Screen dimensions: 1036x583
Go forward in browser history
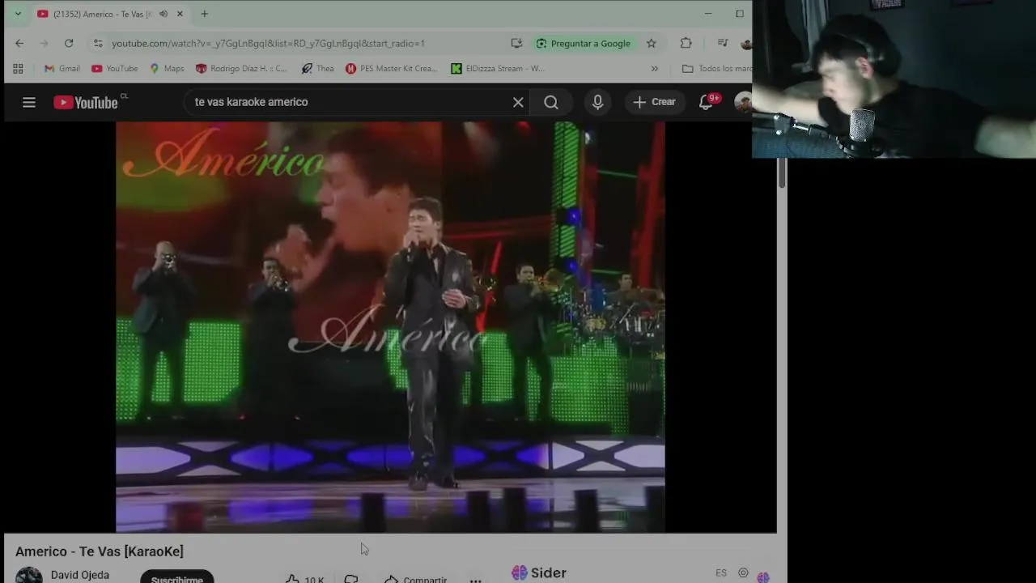tap(44, 43)
